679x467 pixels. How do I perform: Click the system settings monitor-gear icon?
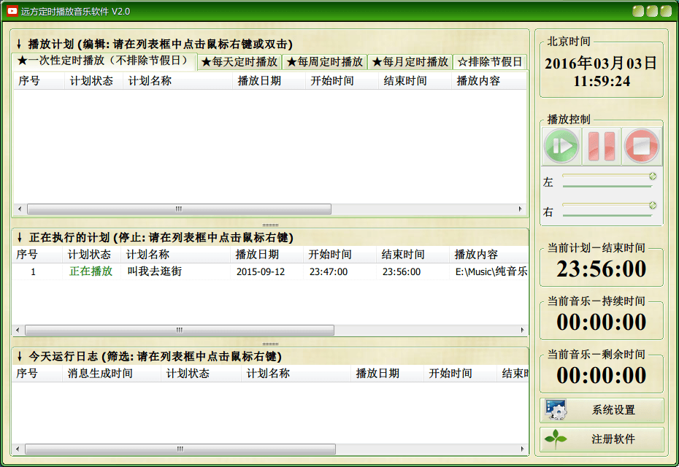coord(556,410)
